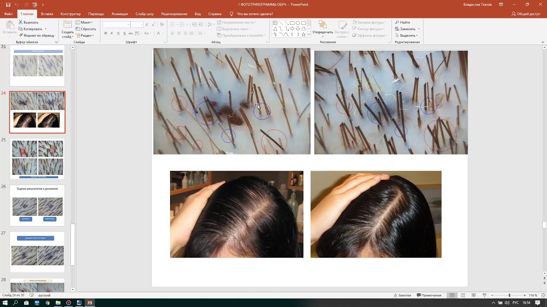The width and height of the screenshot is (547, 307).
Task: Click the Владислав Ткачев account name
Action: 477,4
